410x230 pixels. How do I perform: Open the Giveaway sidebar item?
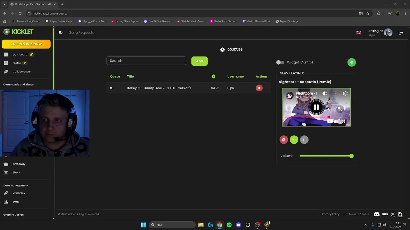coord(19,164)
